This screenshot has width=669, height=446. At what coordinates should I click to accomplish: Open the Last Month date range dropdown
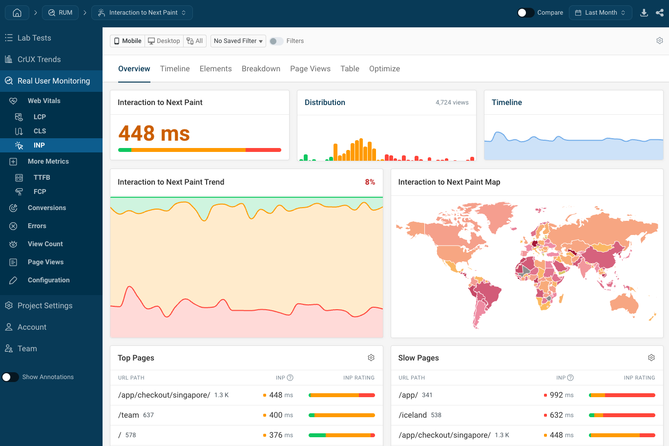tap(600, 13)
